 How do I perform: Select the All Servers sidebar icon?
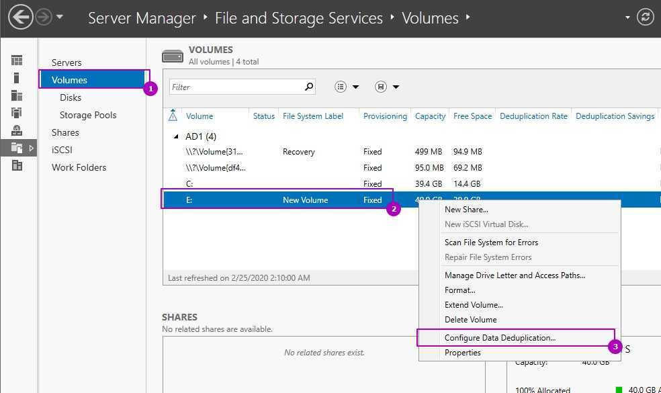(x=17, y=95)
